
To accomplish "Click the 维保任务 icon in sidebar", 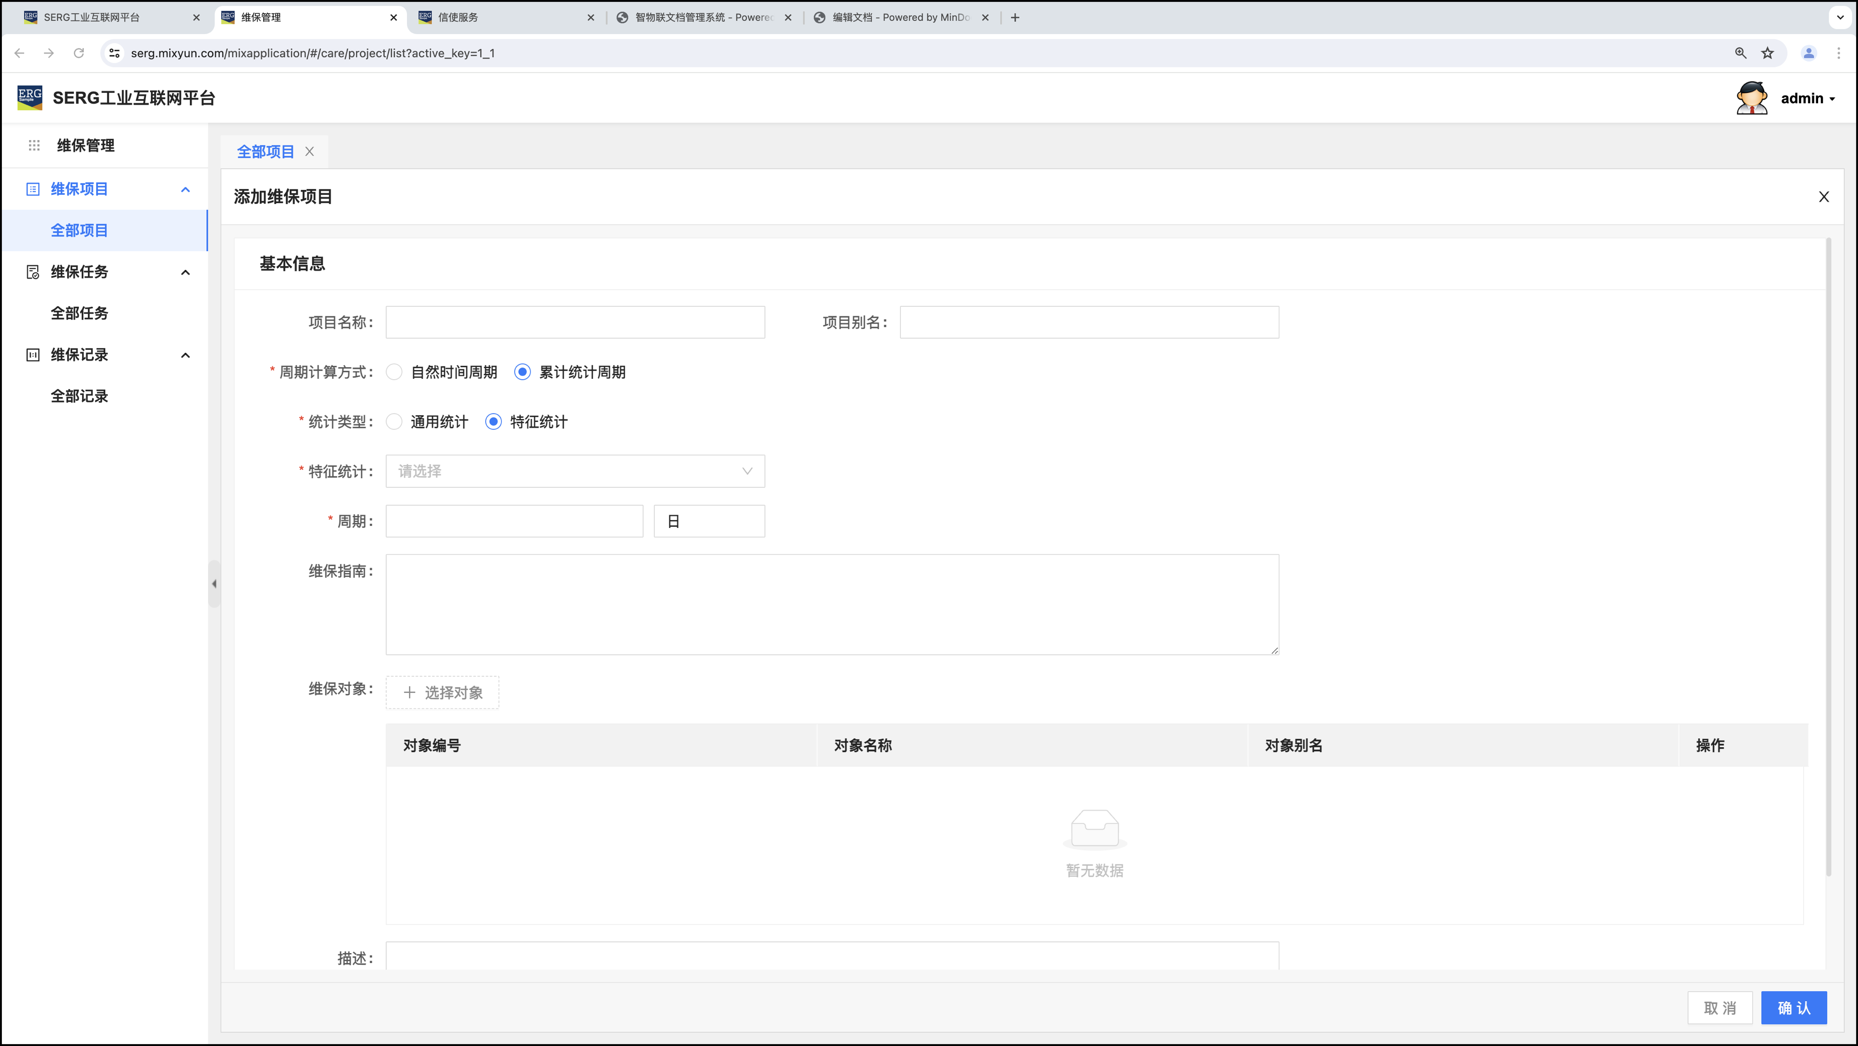I will tap(33, 272).
